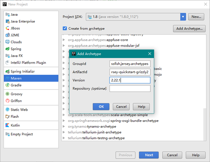Choose the Java FX icon

pos(8,56)
